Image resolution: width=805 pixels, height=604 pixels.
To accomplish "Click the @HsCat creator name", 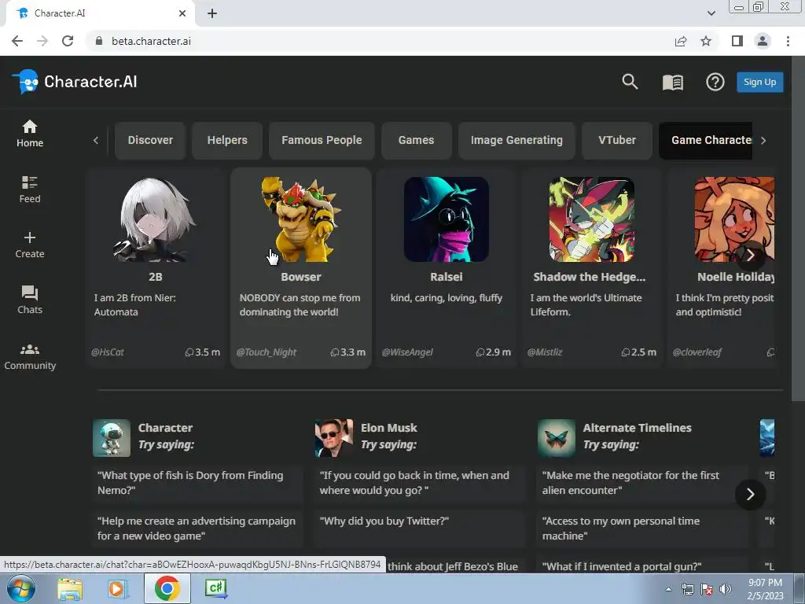I will (107, 352).
